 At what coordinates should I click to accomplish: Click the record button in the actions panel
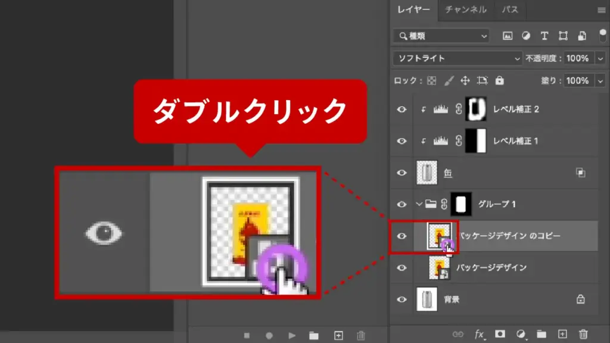pos(269,335)
